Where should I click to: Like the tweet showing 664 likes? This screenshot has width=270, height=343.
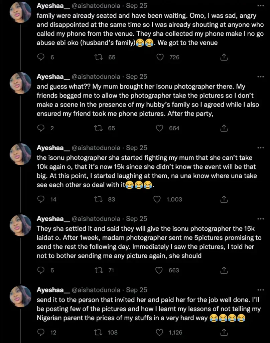160,128
